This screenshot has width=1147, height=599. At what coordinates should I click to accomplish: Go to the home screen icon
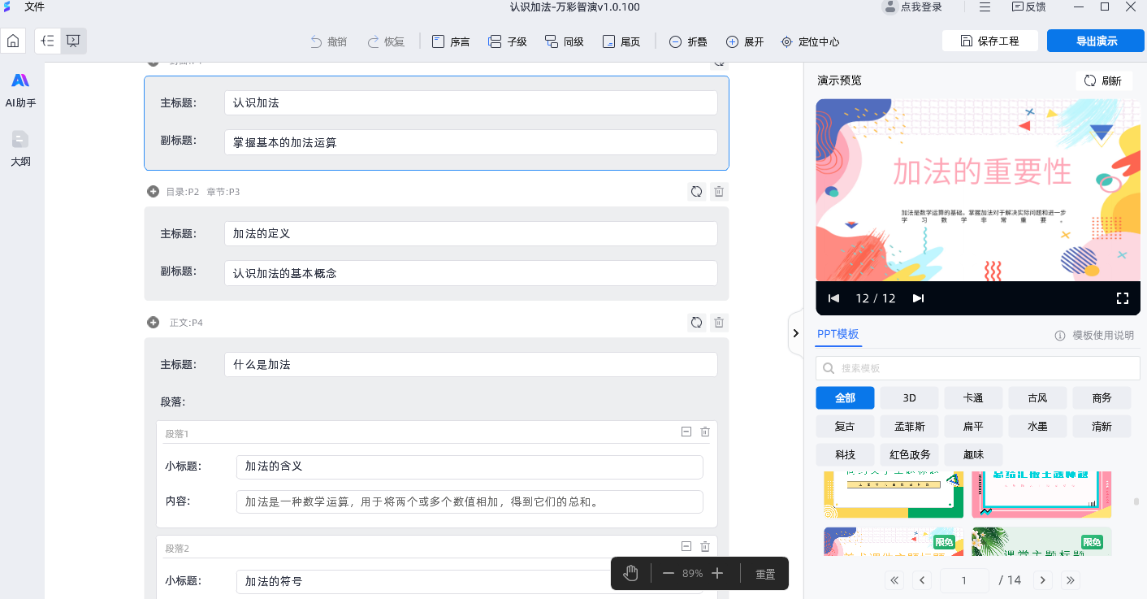click(13, 41)
